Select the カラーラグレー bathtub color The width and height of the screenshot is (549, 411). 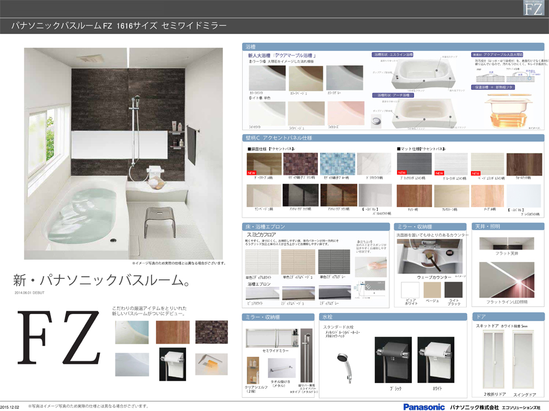[345, 78]
